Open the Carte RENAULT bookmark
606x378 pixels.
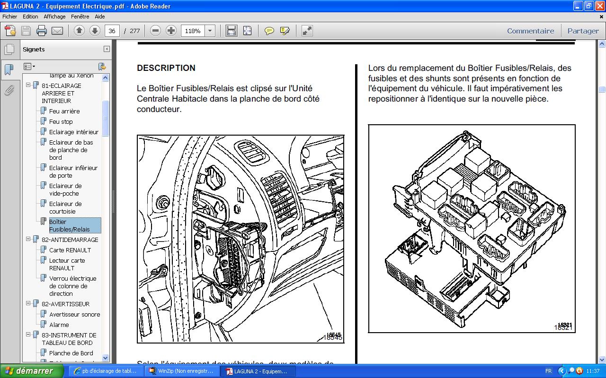click(70, 250)
